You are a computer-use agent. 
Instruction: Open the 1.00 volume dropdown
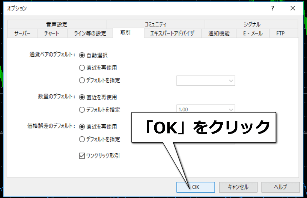pos(206,109)
